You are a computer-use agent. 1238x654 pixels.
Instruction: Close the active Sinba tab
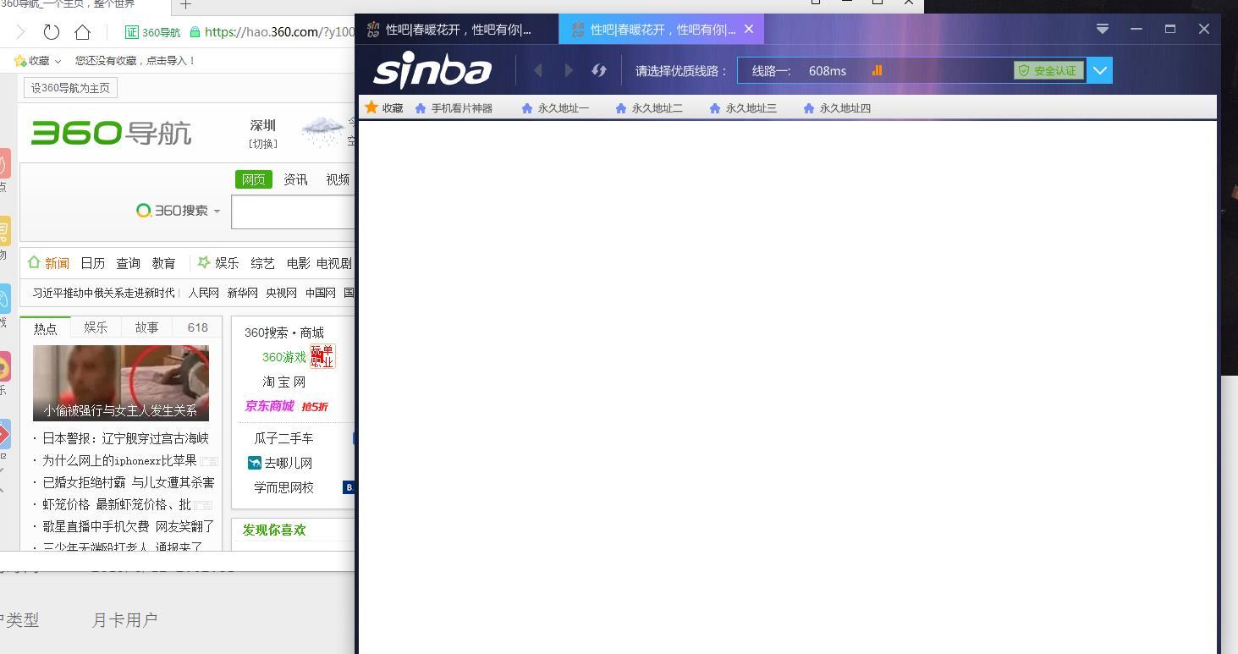click(749, 29)
